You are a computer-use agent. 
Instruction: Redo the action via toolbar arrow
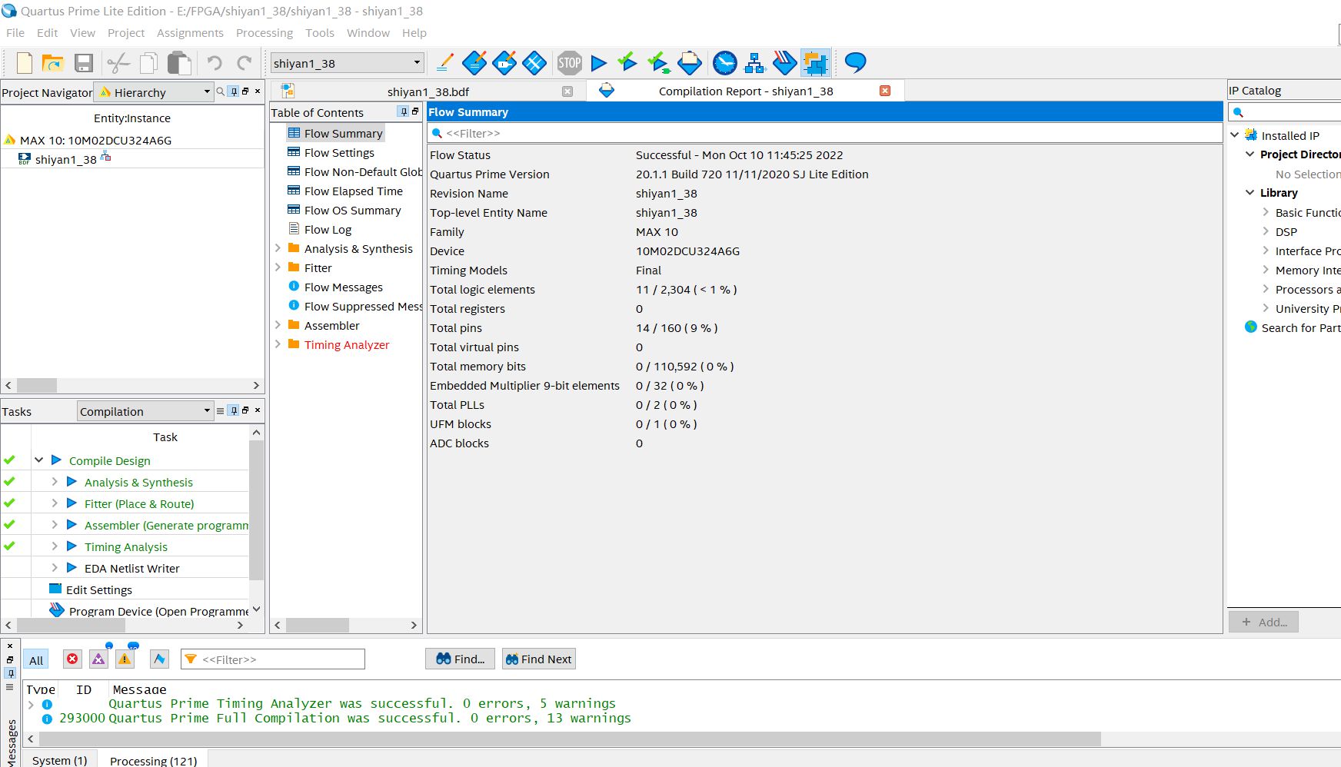(x=245, y=63)
